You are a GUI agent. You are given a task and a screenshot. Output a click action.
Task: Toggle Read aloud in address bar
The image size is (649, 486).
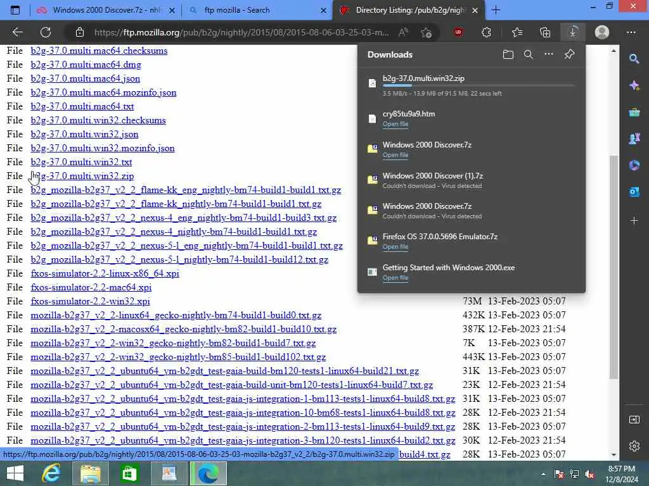[x=402, y=32]
